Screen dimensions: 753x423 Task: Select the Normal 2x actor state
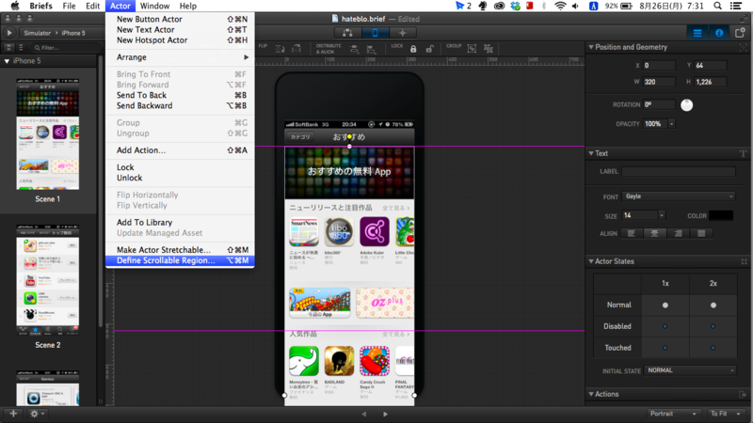click(713, 305)
